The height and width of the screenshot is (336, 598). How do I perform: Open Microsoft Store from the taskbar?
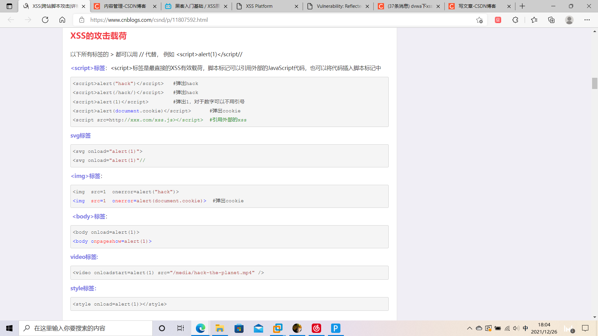tap(239, 328)
